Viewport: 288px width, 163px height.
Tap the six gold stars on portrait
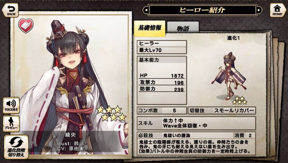pyautogui.click(x=112, y=113)
